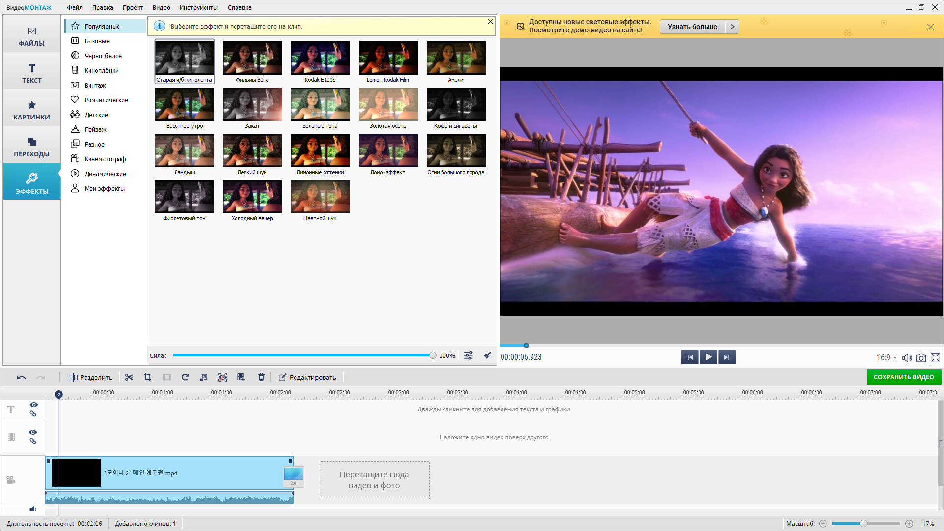Screen dimensions: 944x531
Task: Click the scissors cut icon
Action: 129,377
